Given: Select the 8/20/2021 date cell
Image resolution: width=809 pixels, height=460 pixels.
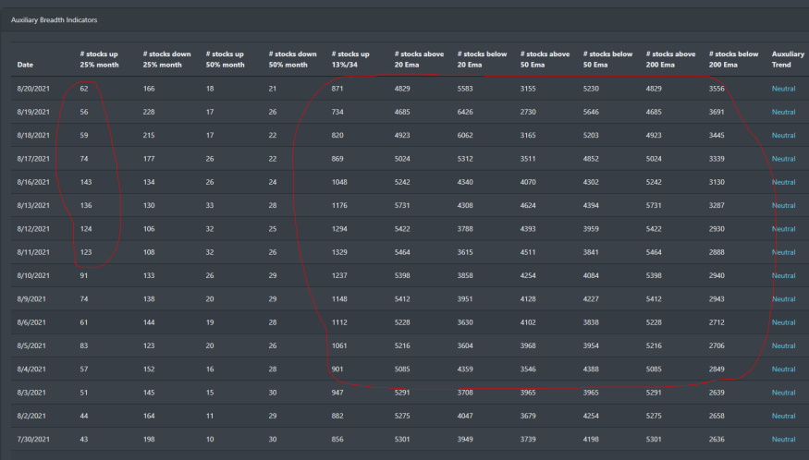Looking at the screenshot, I should (x=33, y=89).
